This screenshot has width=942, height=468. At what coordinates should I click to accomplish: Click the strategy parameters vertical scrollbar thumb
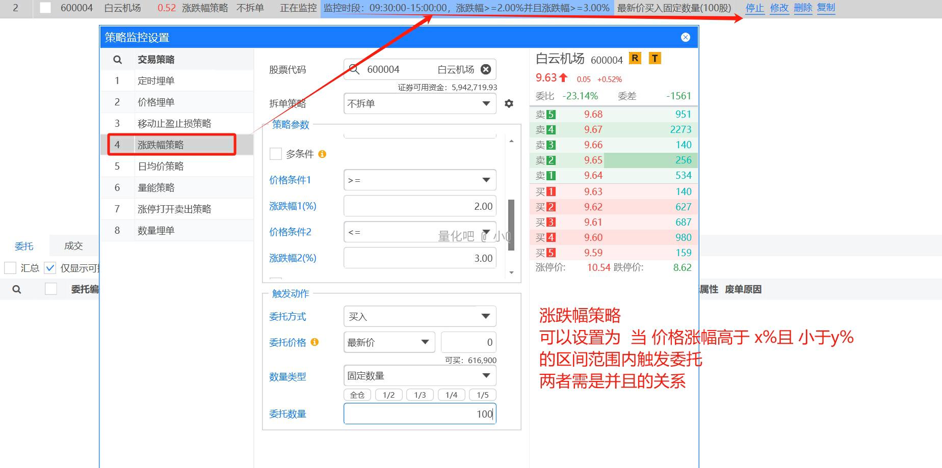pyautogui.click(x=511, y=225)
